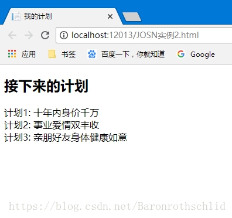The width and height of the screenshot is (232, 218).
Task: Click the browser forward arrow
Action: 29,35
